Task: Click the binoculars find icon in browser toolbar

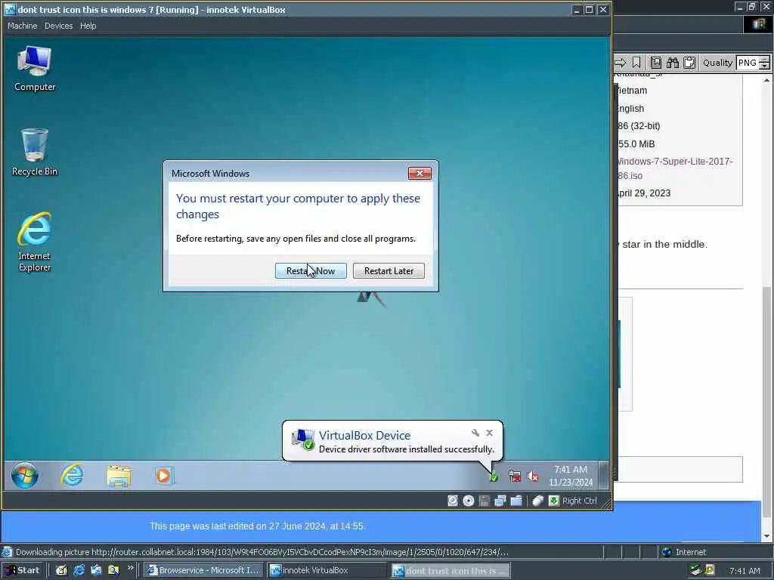Action: (672, 63)
